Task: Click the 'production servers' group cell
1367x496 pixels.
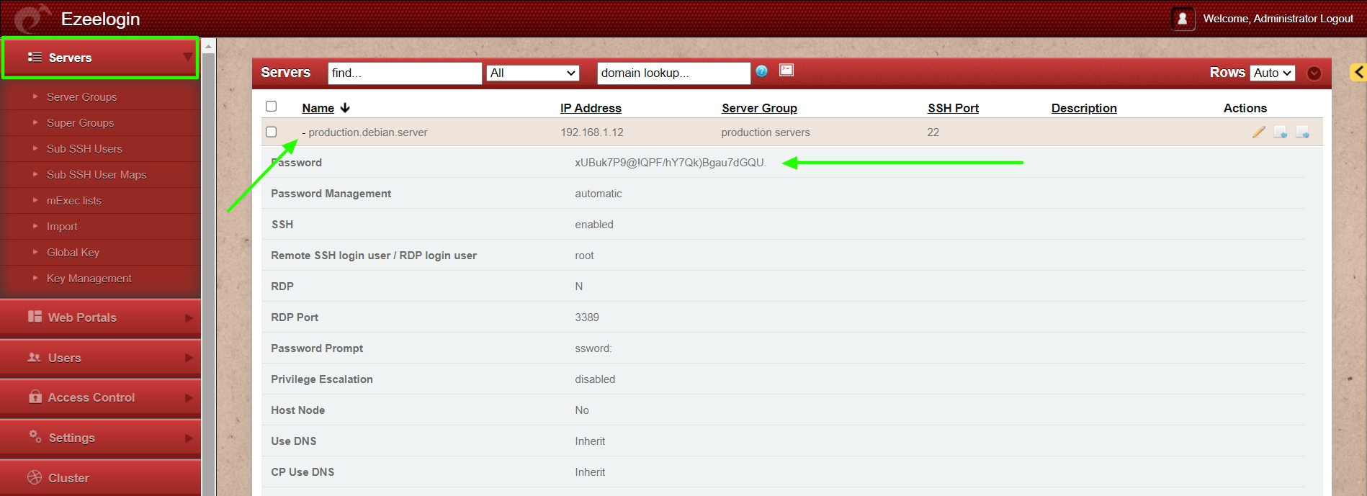Action: point(766,132)
